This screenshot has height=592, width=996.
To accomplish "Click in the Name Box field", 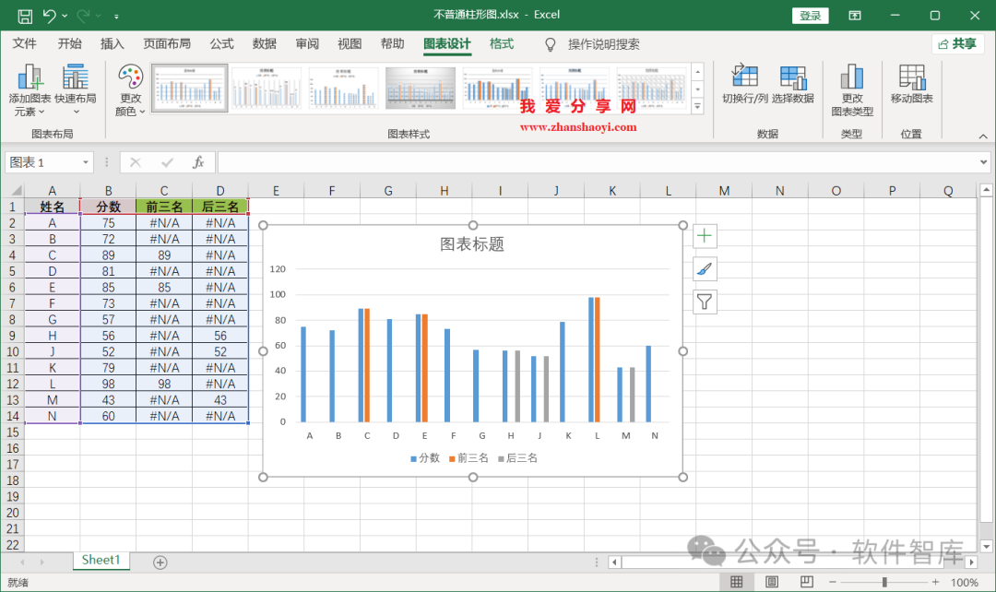I will tap(41, 162).
